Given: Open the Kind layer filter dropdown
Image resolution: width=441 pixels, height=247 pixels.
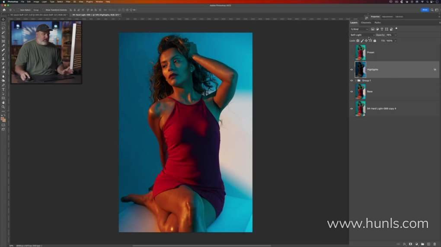Looking at the screenshot, I should click(x=359, y=29).
